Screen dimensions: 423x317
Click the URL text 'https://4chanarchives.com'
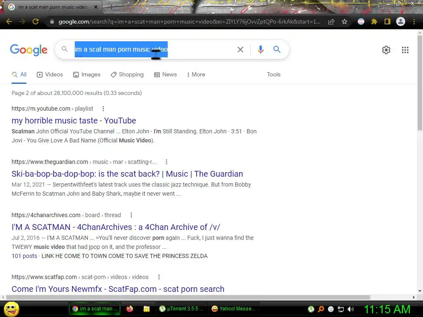(x=46, y=215)
